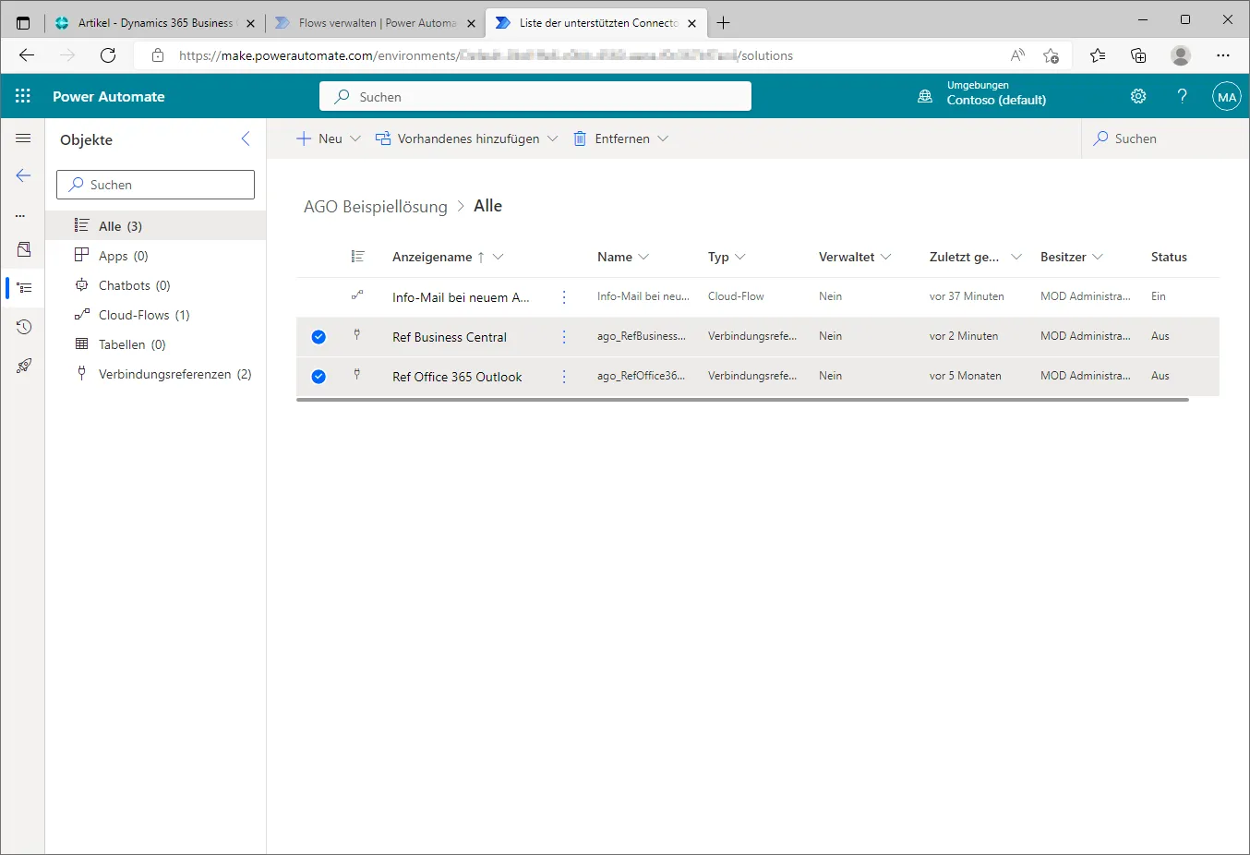
Task: Select Chatbots (0) in the objects tree
Action: (155, 285)
